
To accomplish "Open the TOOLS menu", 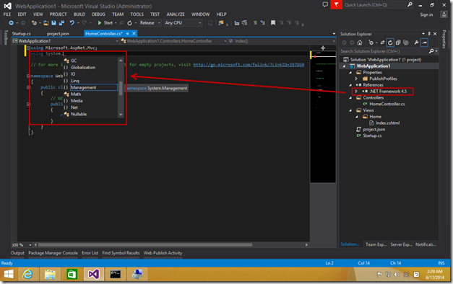I will [x=137, y=14].
